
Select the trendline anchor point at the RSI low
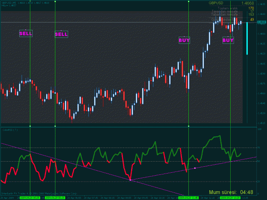click(x=130, y=180)
